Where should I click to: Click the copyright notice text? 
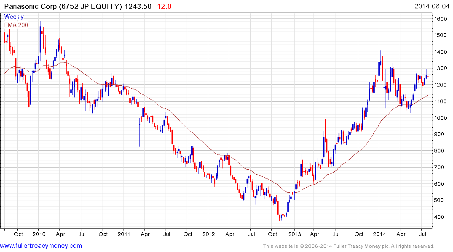(349, 246)
